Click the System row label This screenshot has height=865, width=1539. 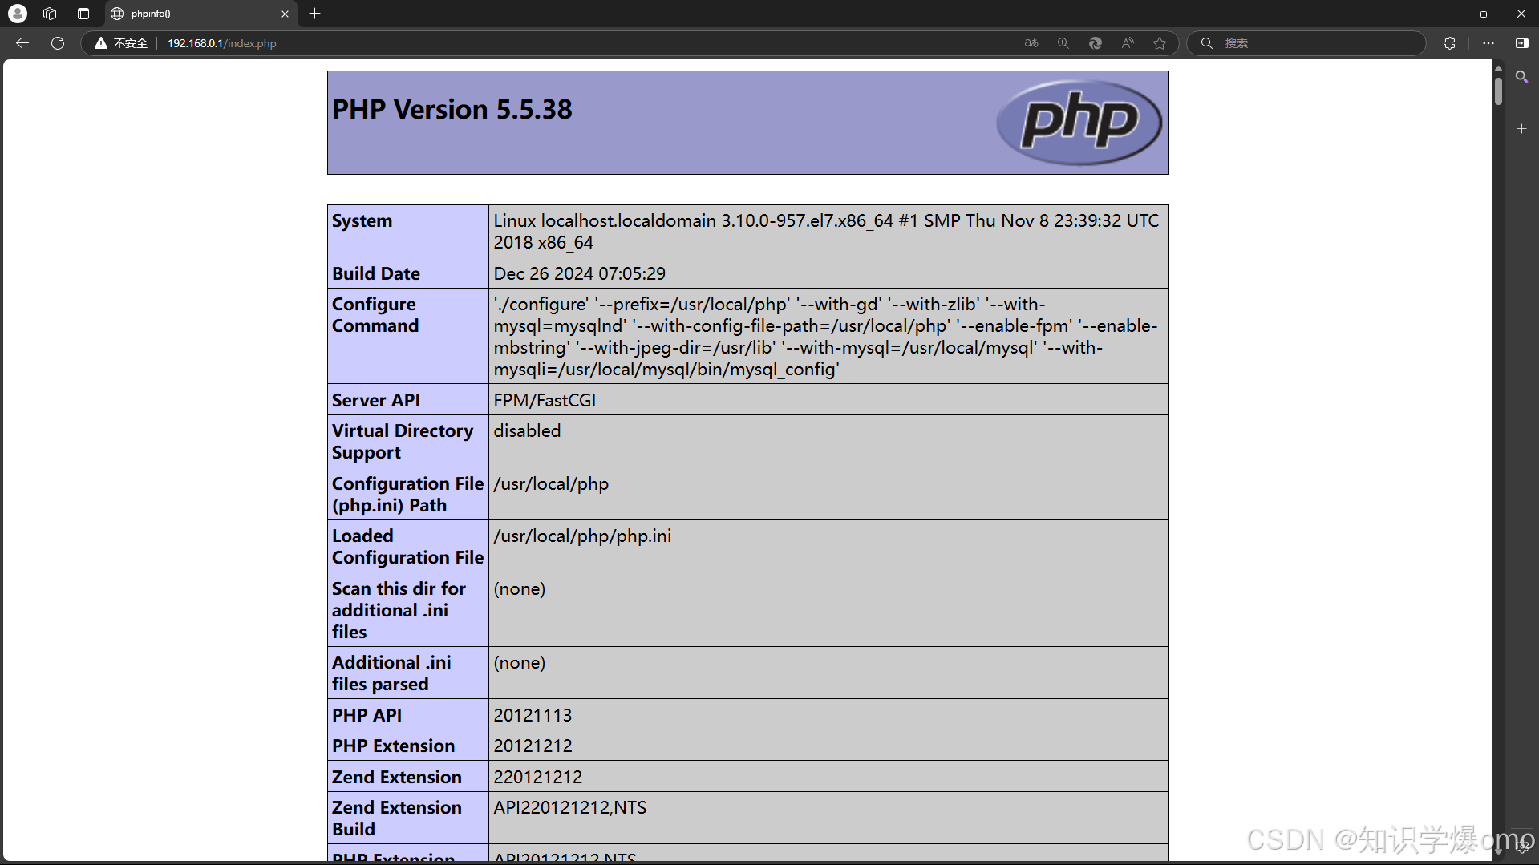pos(362,221)
